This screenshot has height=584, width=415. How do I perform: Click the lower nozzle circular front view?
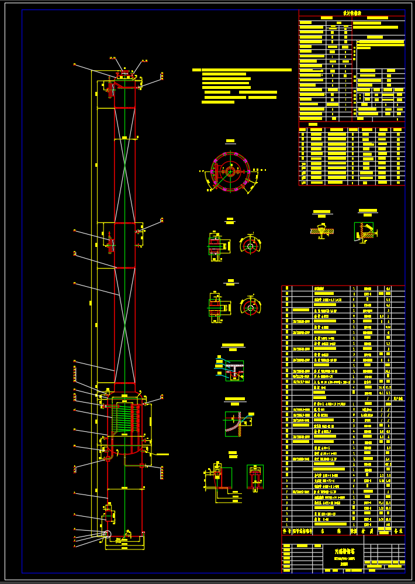coord(250,307)
